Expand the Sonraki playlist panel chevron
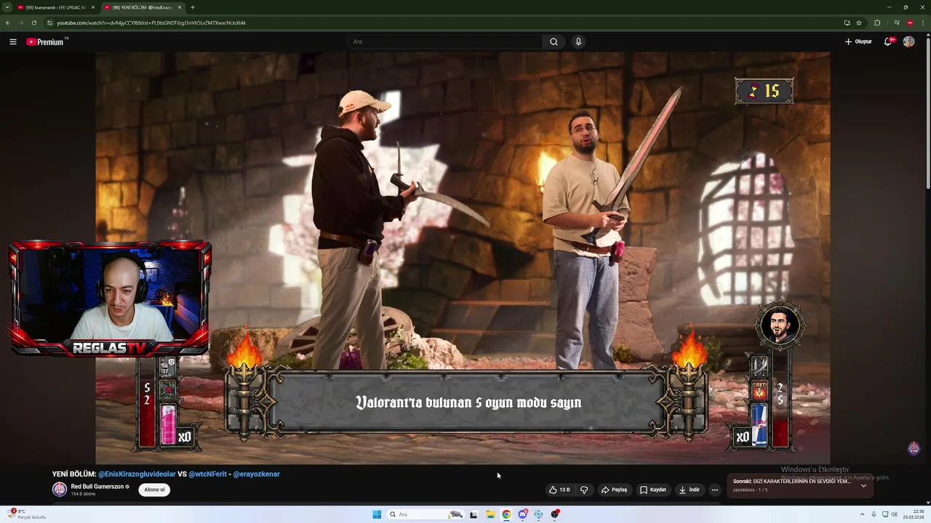931x523 pixels. coord(863,485)
